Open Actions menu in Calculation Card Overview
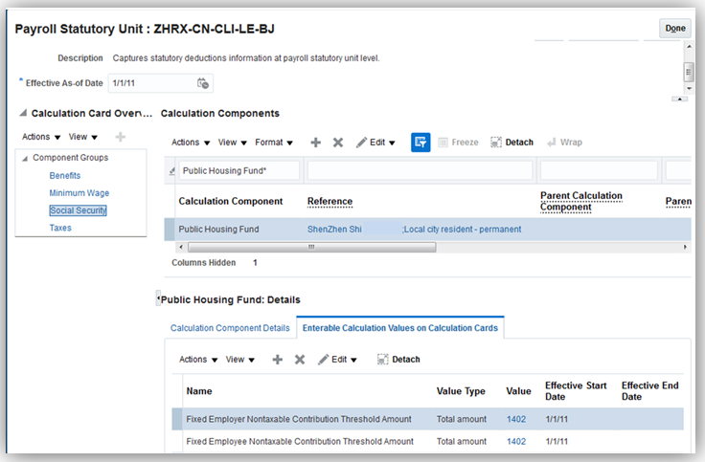Viewport: 705px width, 462px height. 41,137
